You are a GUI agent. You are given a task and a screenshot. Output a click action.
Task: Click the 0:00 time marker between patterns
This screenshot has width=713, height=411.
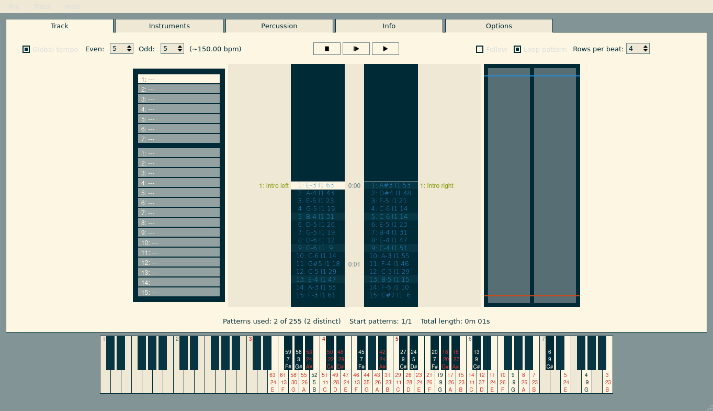pos(354,186)
